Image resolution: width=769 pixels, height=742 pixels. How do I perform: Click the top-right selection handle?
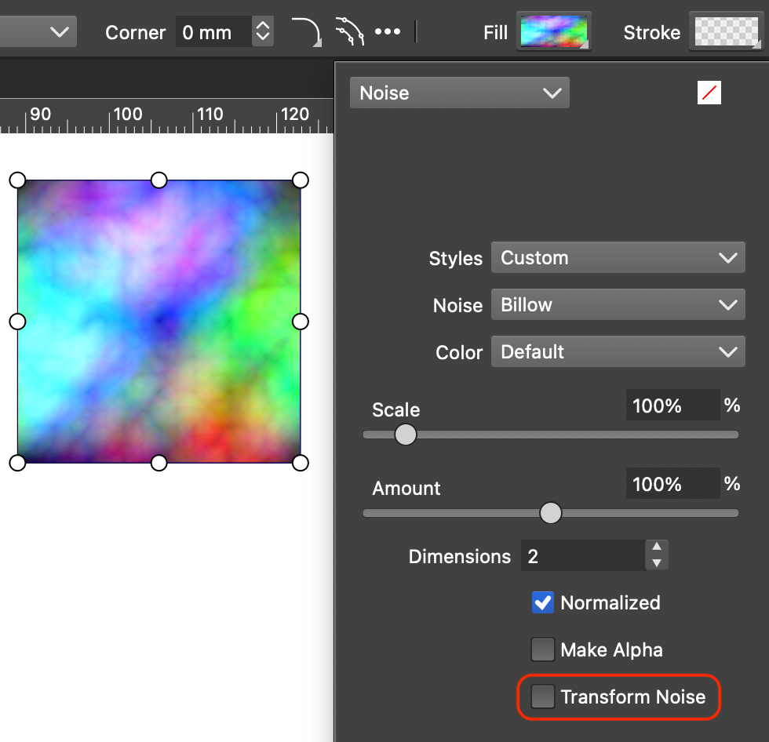[300, 180]
